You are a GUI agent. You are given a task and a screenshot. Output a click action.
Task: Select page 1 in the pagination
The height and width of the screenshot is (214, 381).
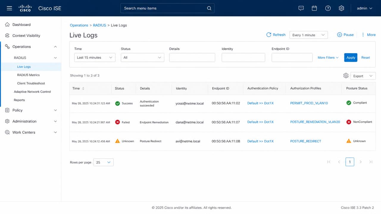(350, 162)
